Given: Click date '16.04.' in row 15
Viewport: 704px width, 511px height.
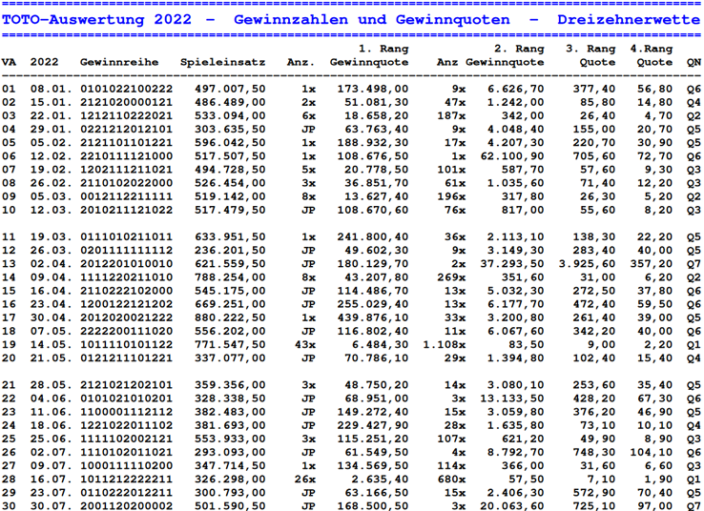Looking at the screenshot, I should [52, 291].
